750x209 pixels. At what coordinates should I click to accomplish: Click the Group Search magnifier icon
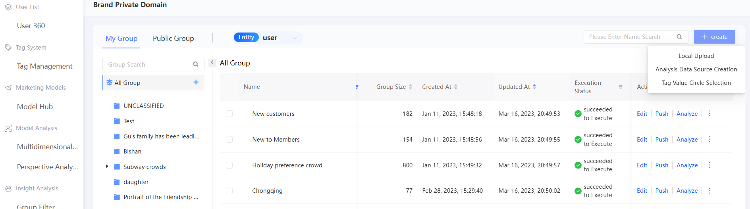coord(195,64)
